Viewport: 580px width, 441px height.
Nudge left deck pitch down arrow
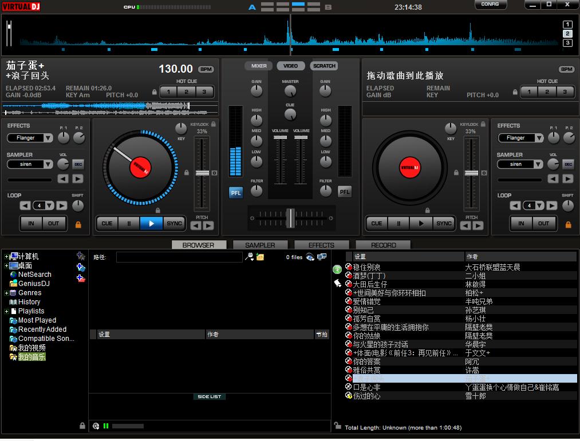tap(196, 225)
